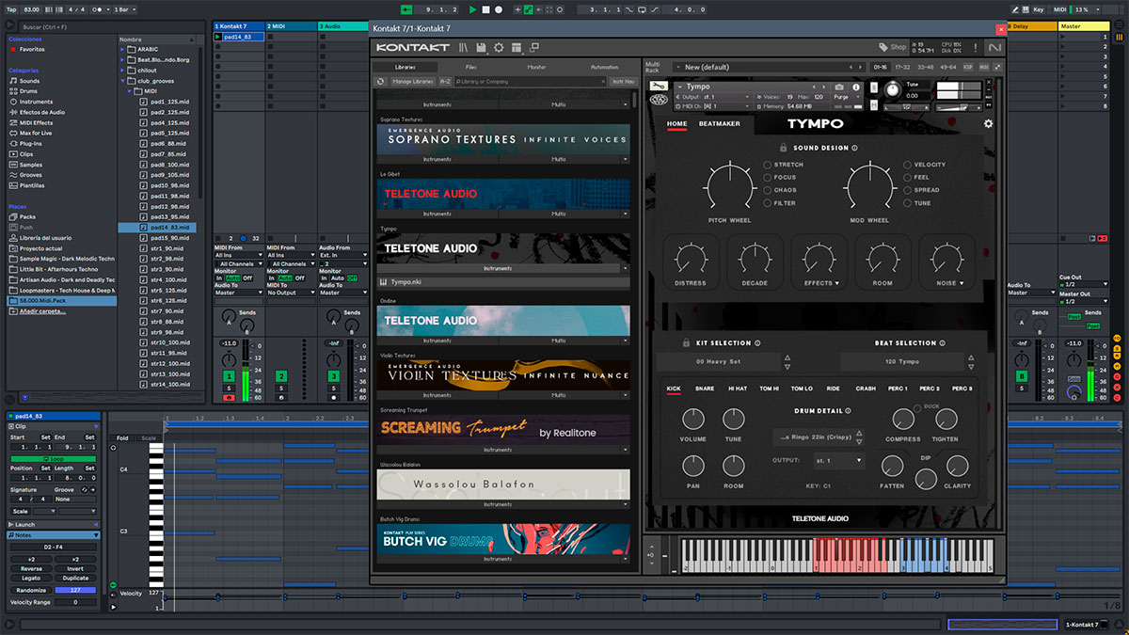Toggle the Duck compressor option
This screenshot has height=635, width=1129.
(x=918, y=407)
